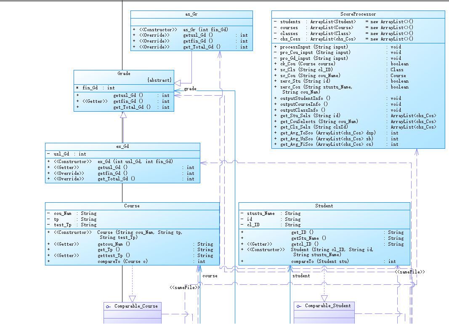Select cou_Nam attribute in Course

[72, 214]
